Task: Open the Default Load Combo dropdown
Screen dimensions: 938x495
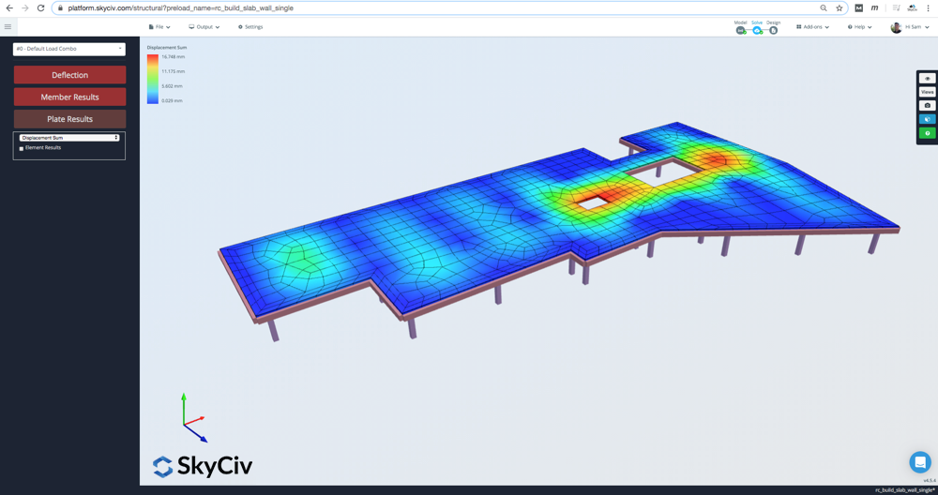Action: tap(68, 49)
